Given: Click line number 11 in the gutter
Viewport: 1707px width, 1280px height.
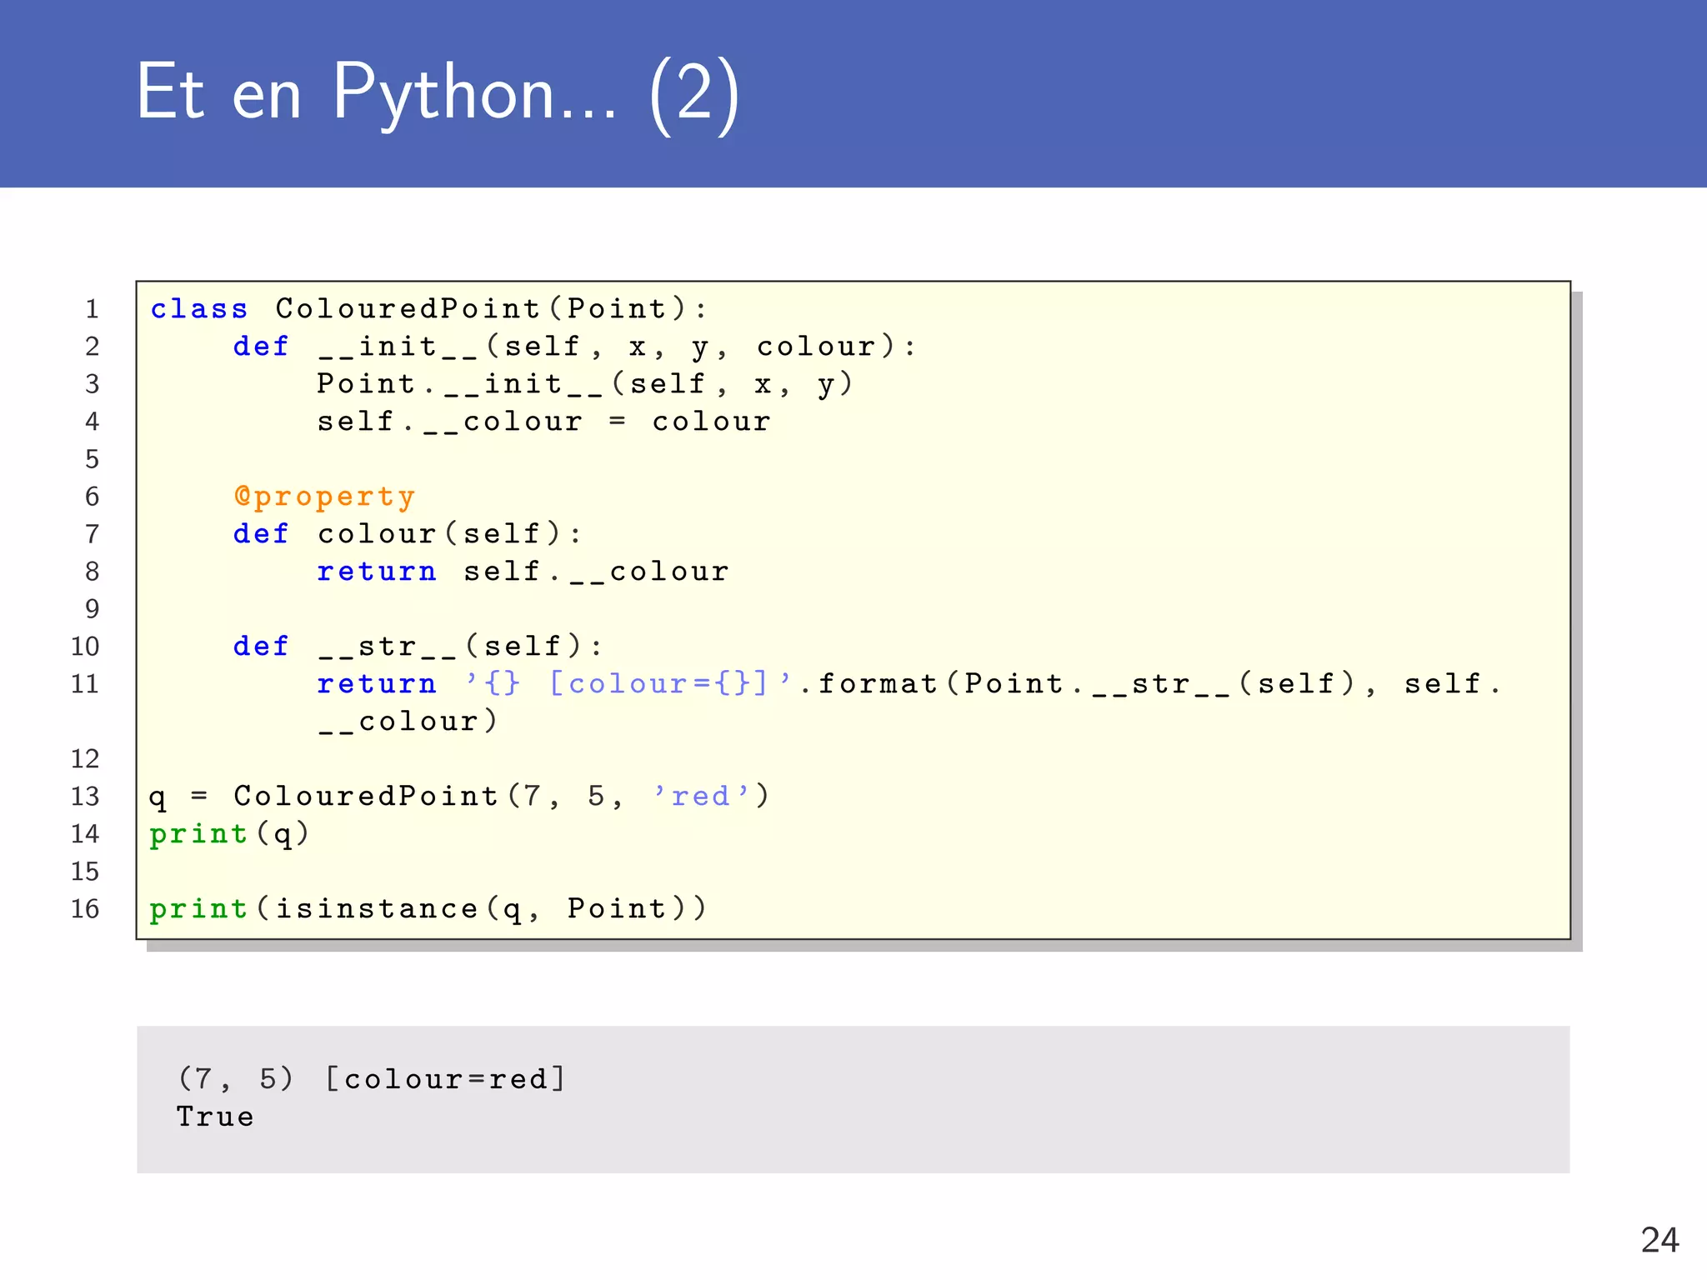Looking at the screenshot, I should (85, 684).
